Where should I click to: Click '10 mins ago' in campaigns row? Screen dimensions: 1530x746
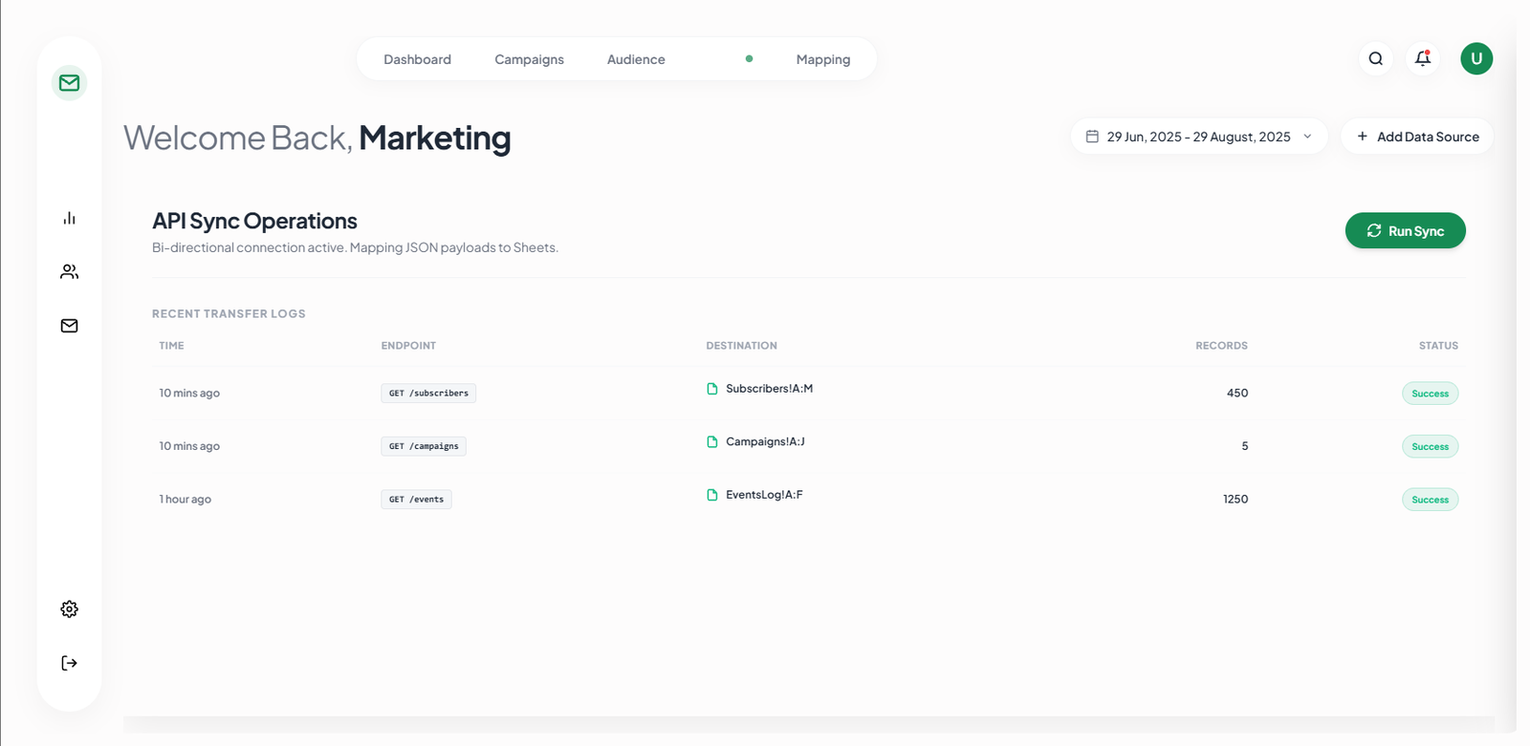tap(189, 446)
